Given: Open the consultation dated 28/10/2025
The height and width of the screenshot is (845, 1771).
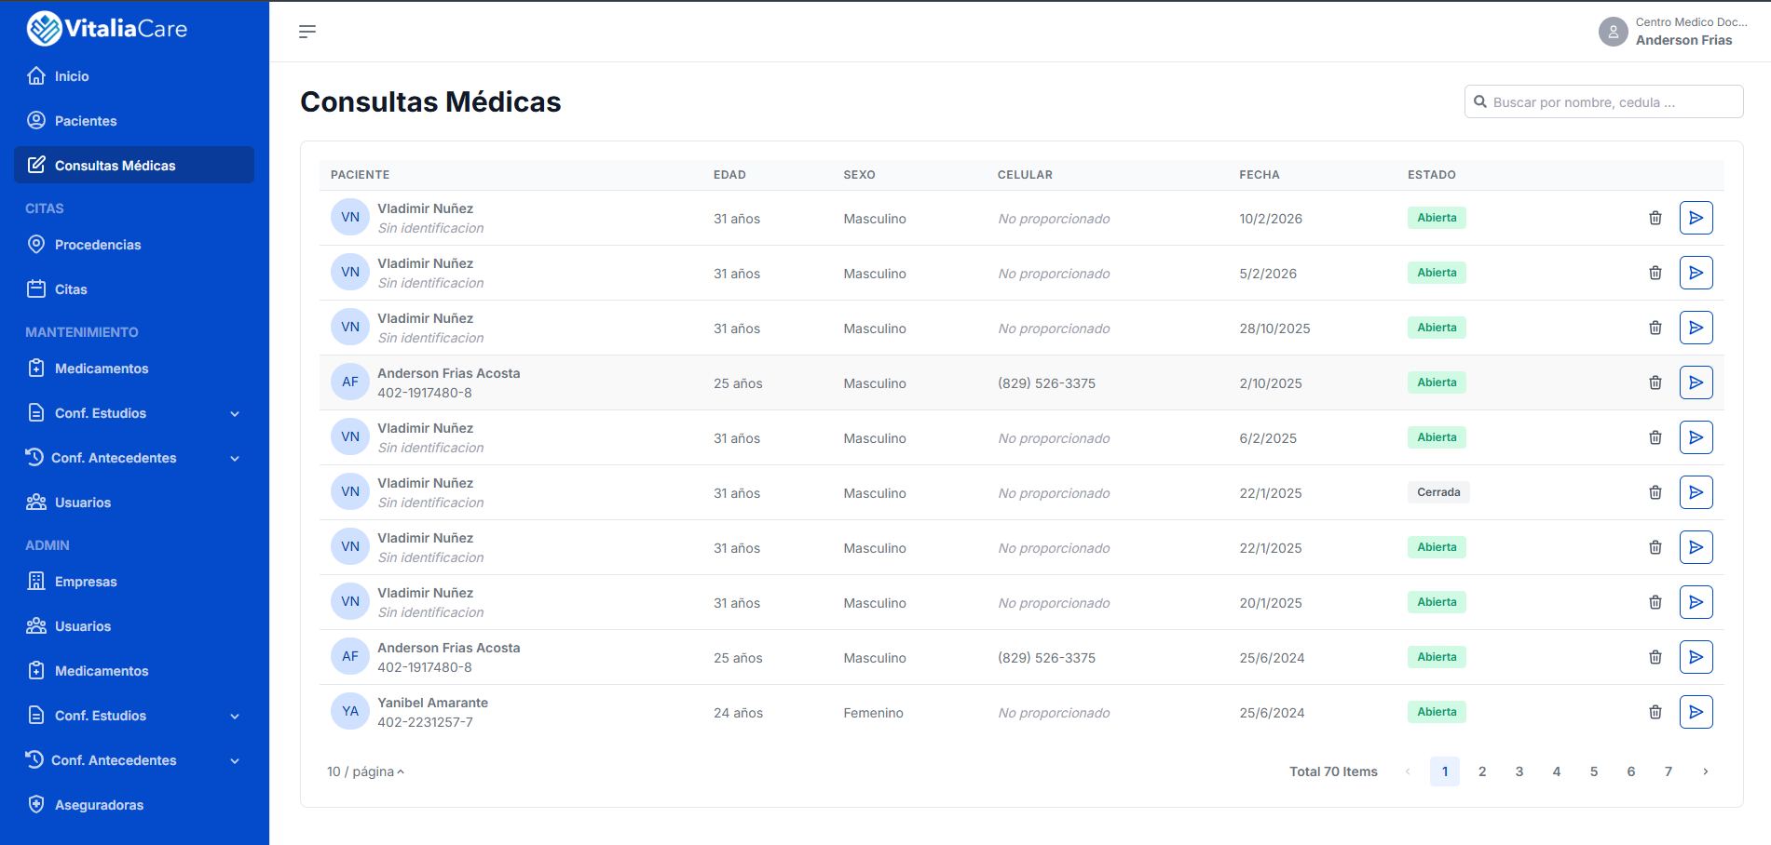Looking at the screenshot, I should pyautogui.click(x=1696, y=328).
